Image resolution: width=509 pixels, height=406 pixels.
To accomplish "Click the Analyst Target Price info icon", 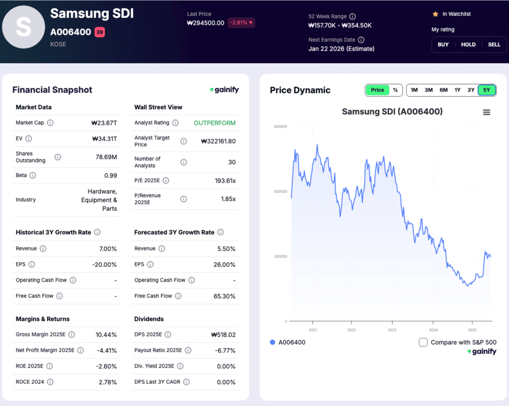I will (x=183, y=141).
